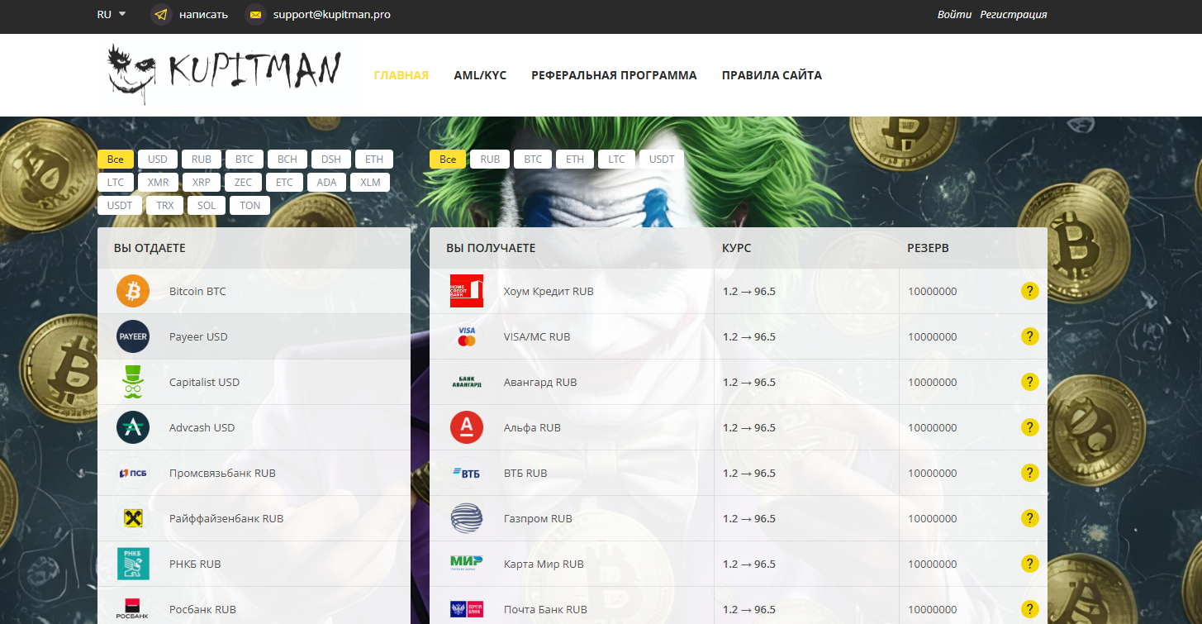Open help icon for Хоум Кредит row
Screen dimensions: 1202x624
pyautogui.click(x=1029, y=291)
